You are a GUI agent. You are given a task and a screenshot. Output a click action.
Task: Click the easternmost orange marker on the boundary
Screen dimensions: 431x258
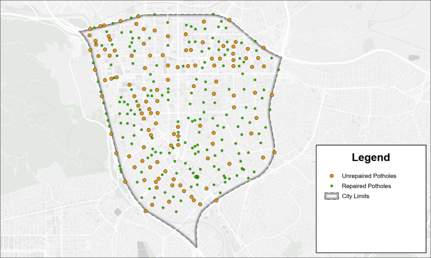coord(273,151)
